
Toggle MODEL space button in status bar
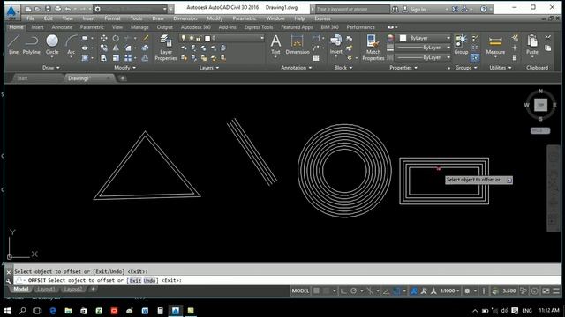[x=300, y=291]
